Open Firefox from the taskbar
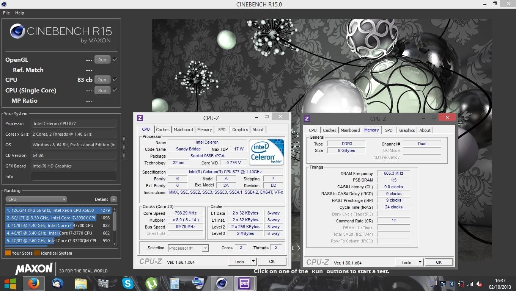The height and width of the screenshot is (291, 516). [x=34, y=283]
